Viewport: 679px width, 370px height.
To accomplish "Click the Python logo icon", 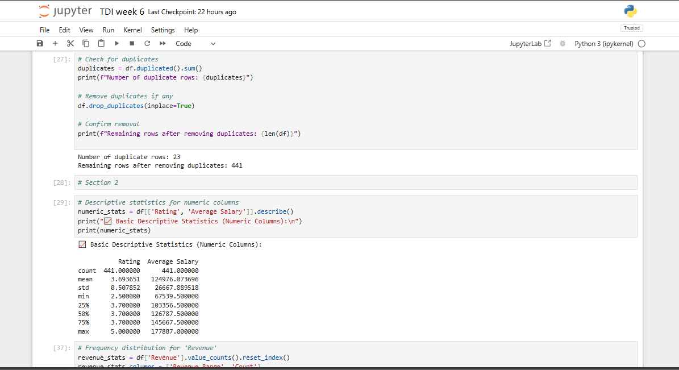I will pyautogui.click(x=631, y=11).
